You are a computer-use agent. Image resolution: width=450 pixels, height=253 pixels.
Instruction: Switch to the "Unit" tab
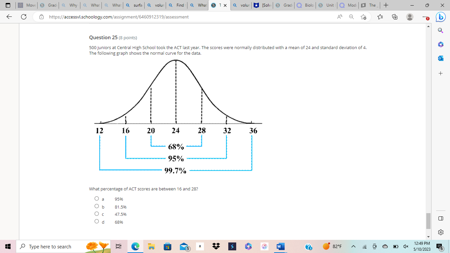(327, 5)
